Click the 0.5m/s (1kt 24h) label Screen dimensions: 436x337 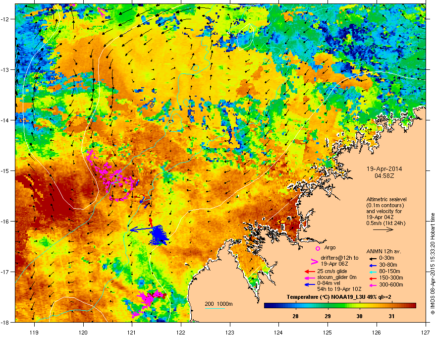pyautogui.click(x=385, y=224)
